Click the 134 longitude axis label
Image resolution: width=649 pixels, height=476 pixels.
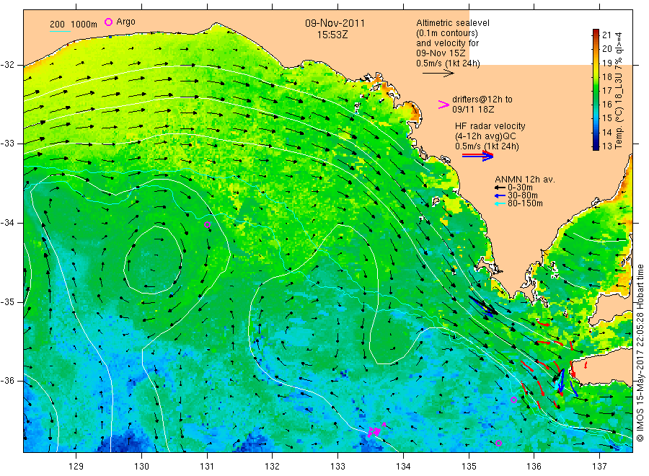click(403, 466)
